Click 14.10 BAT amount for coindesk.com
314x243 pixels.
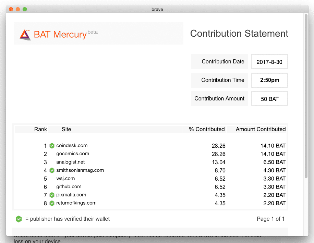273,146
